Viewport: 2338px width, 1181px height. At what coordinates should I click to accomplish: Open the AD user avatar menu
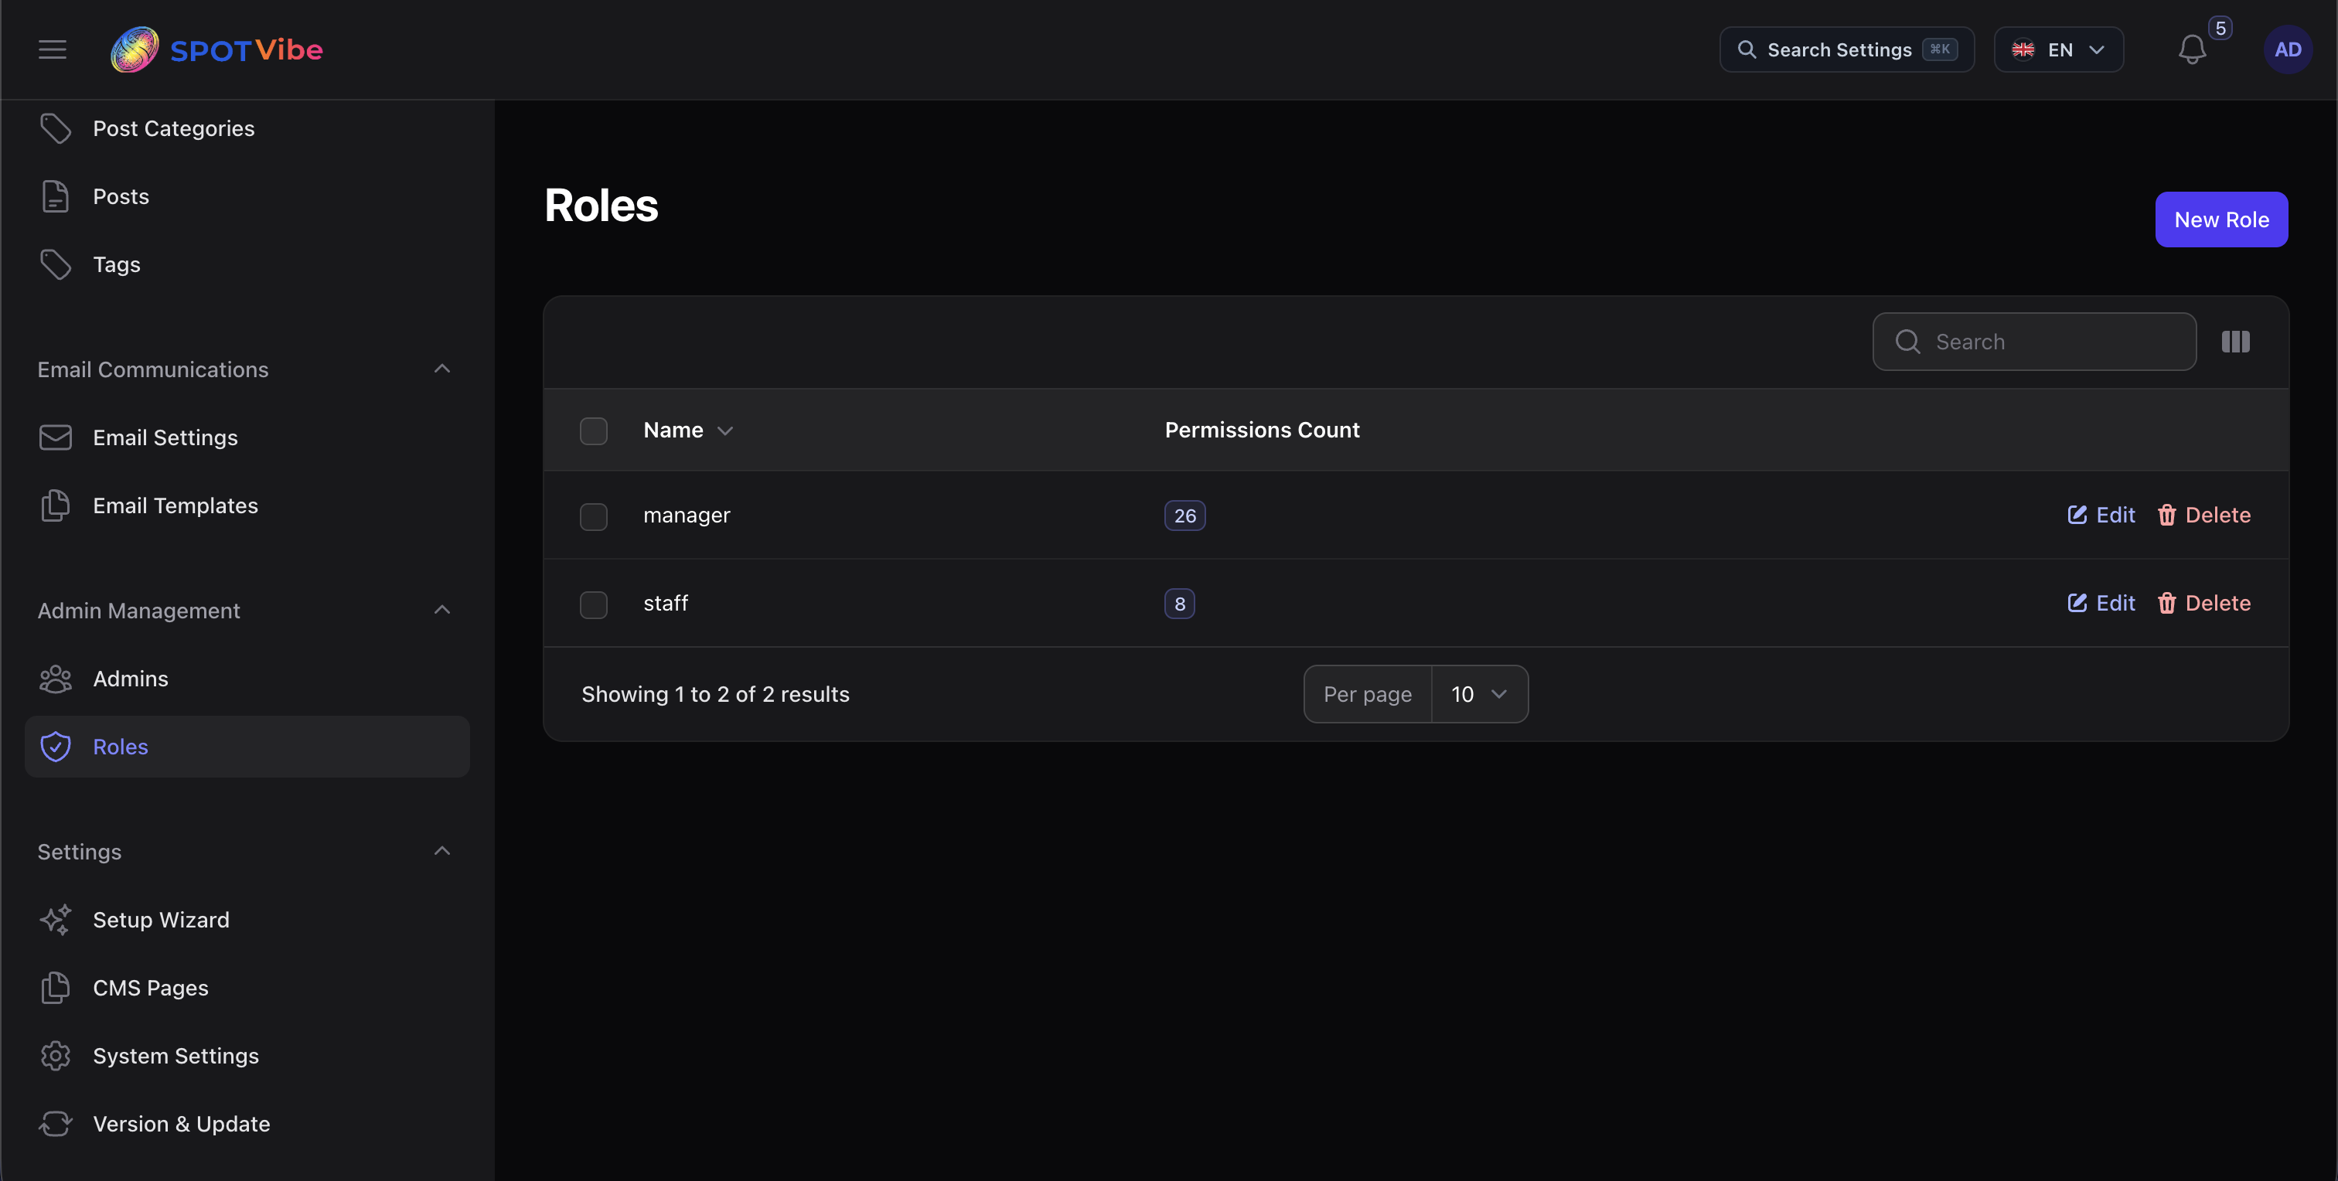point(2287,50)
